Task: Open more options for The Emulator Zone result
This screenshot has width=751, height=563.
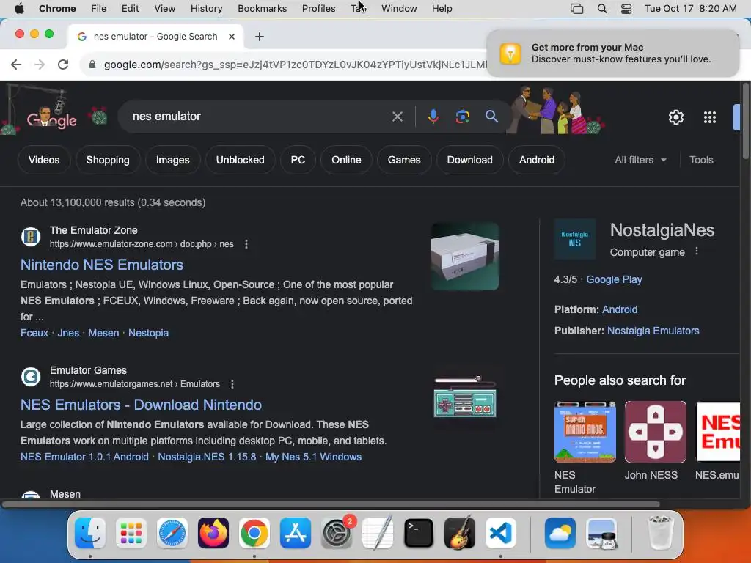Action: (x=246, y=244)
